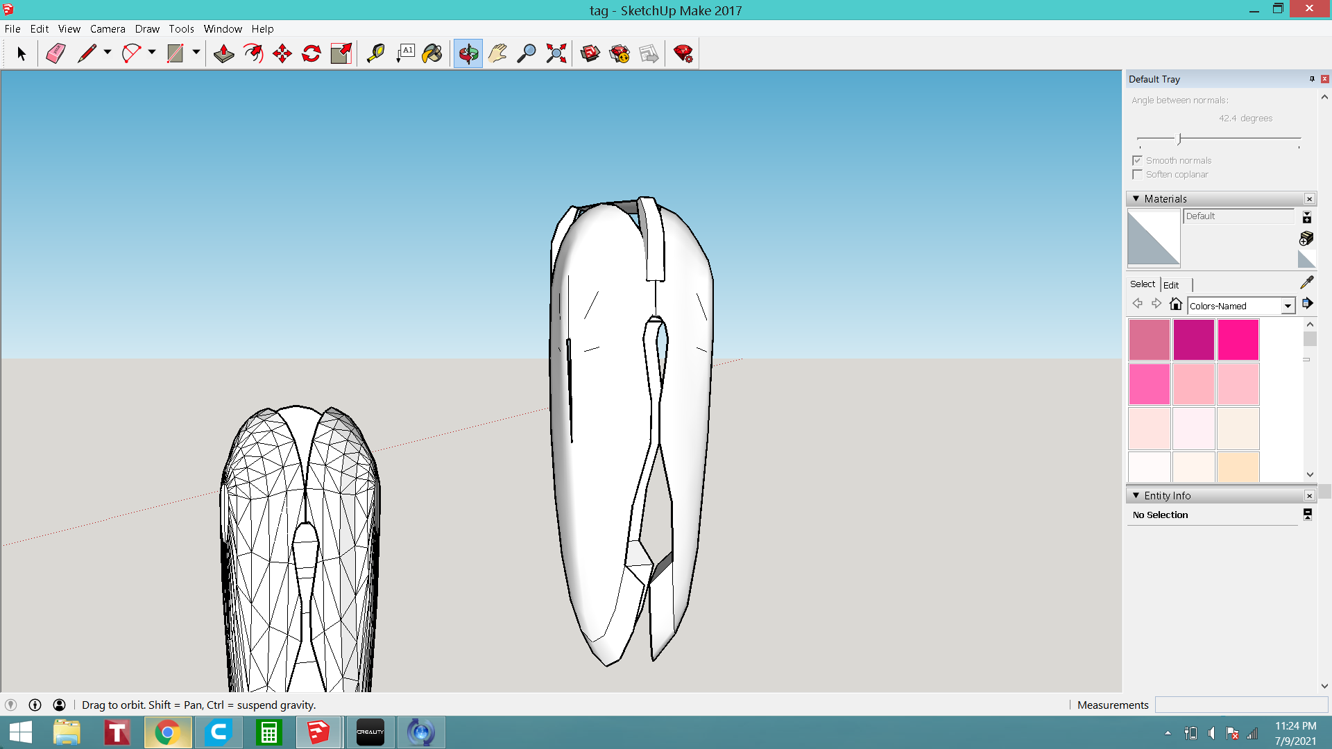The width and height of the screenshot is (1332, 749).
Task: Collapse the Entity Info panel
Action: point(1136,496)
